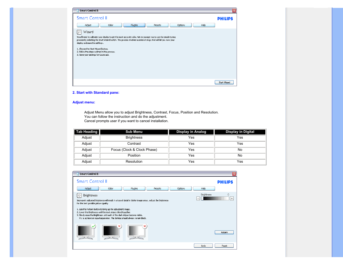
Task: Open the Color tab in the bottom Smart Control window
Action: click(111, 188)
